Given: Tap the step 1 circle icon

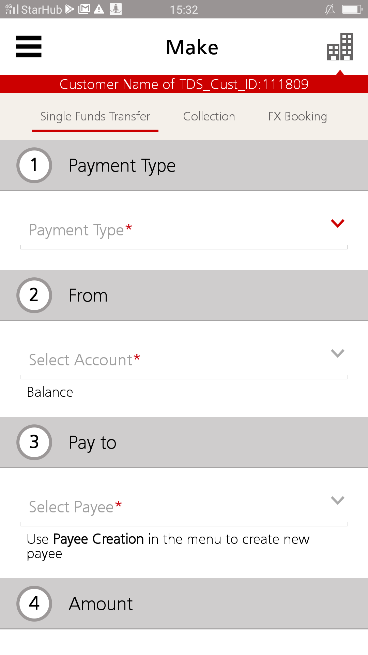Looking at the screenshot, I should 34,165.
